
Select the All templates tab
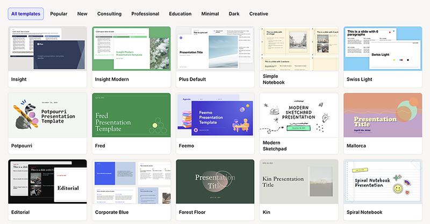click(26, 14)
